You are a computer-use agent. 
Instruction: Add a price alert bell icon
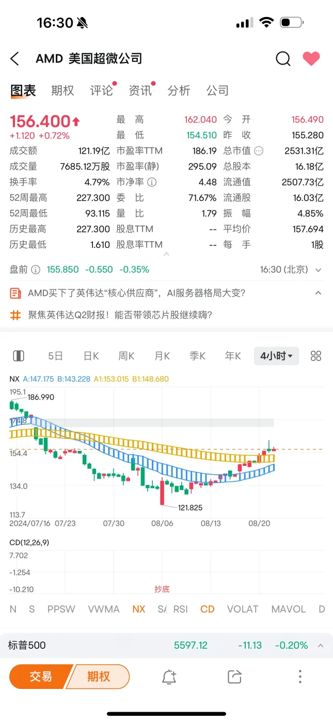[169, 677]
